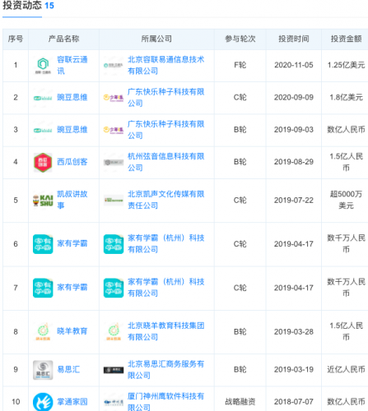Click the 北京易思汇商务服务 company logo
The image size is (368, 411).
point(114,370)
